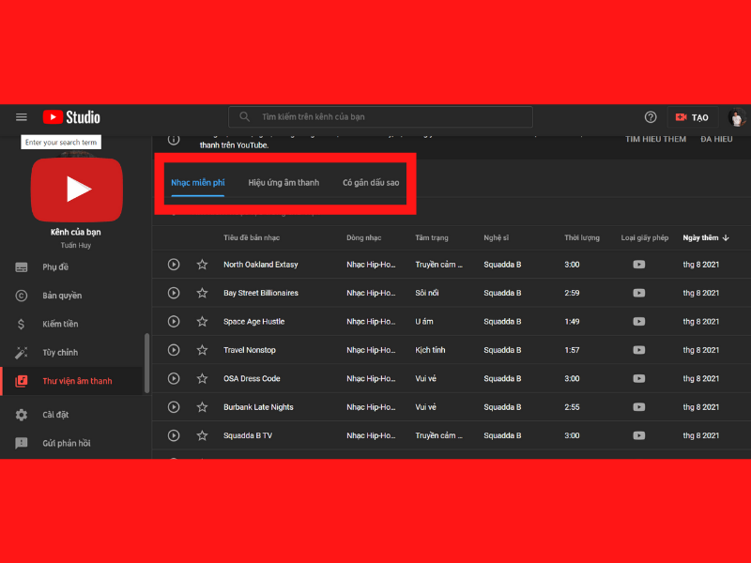Star the track North Oakland Extasy
Image resolution: width=751 pixels, height=563 pixels.
tap(202, 265)
